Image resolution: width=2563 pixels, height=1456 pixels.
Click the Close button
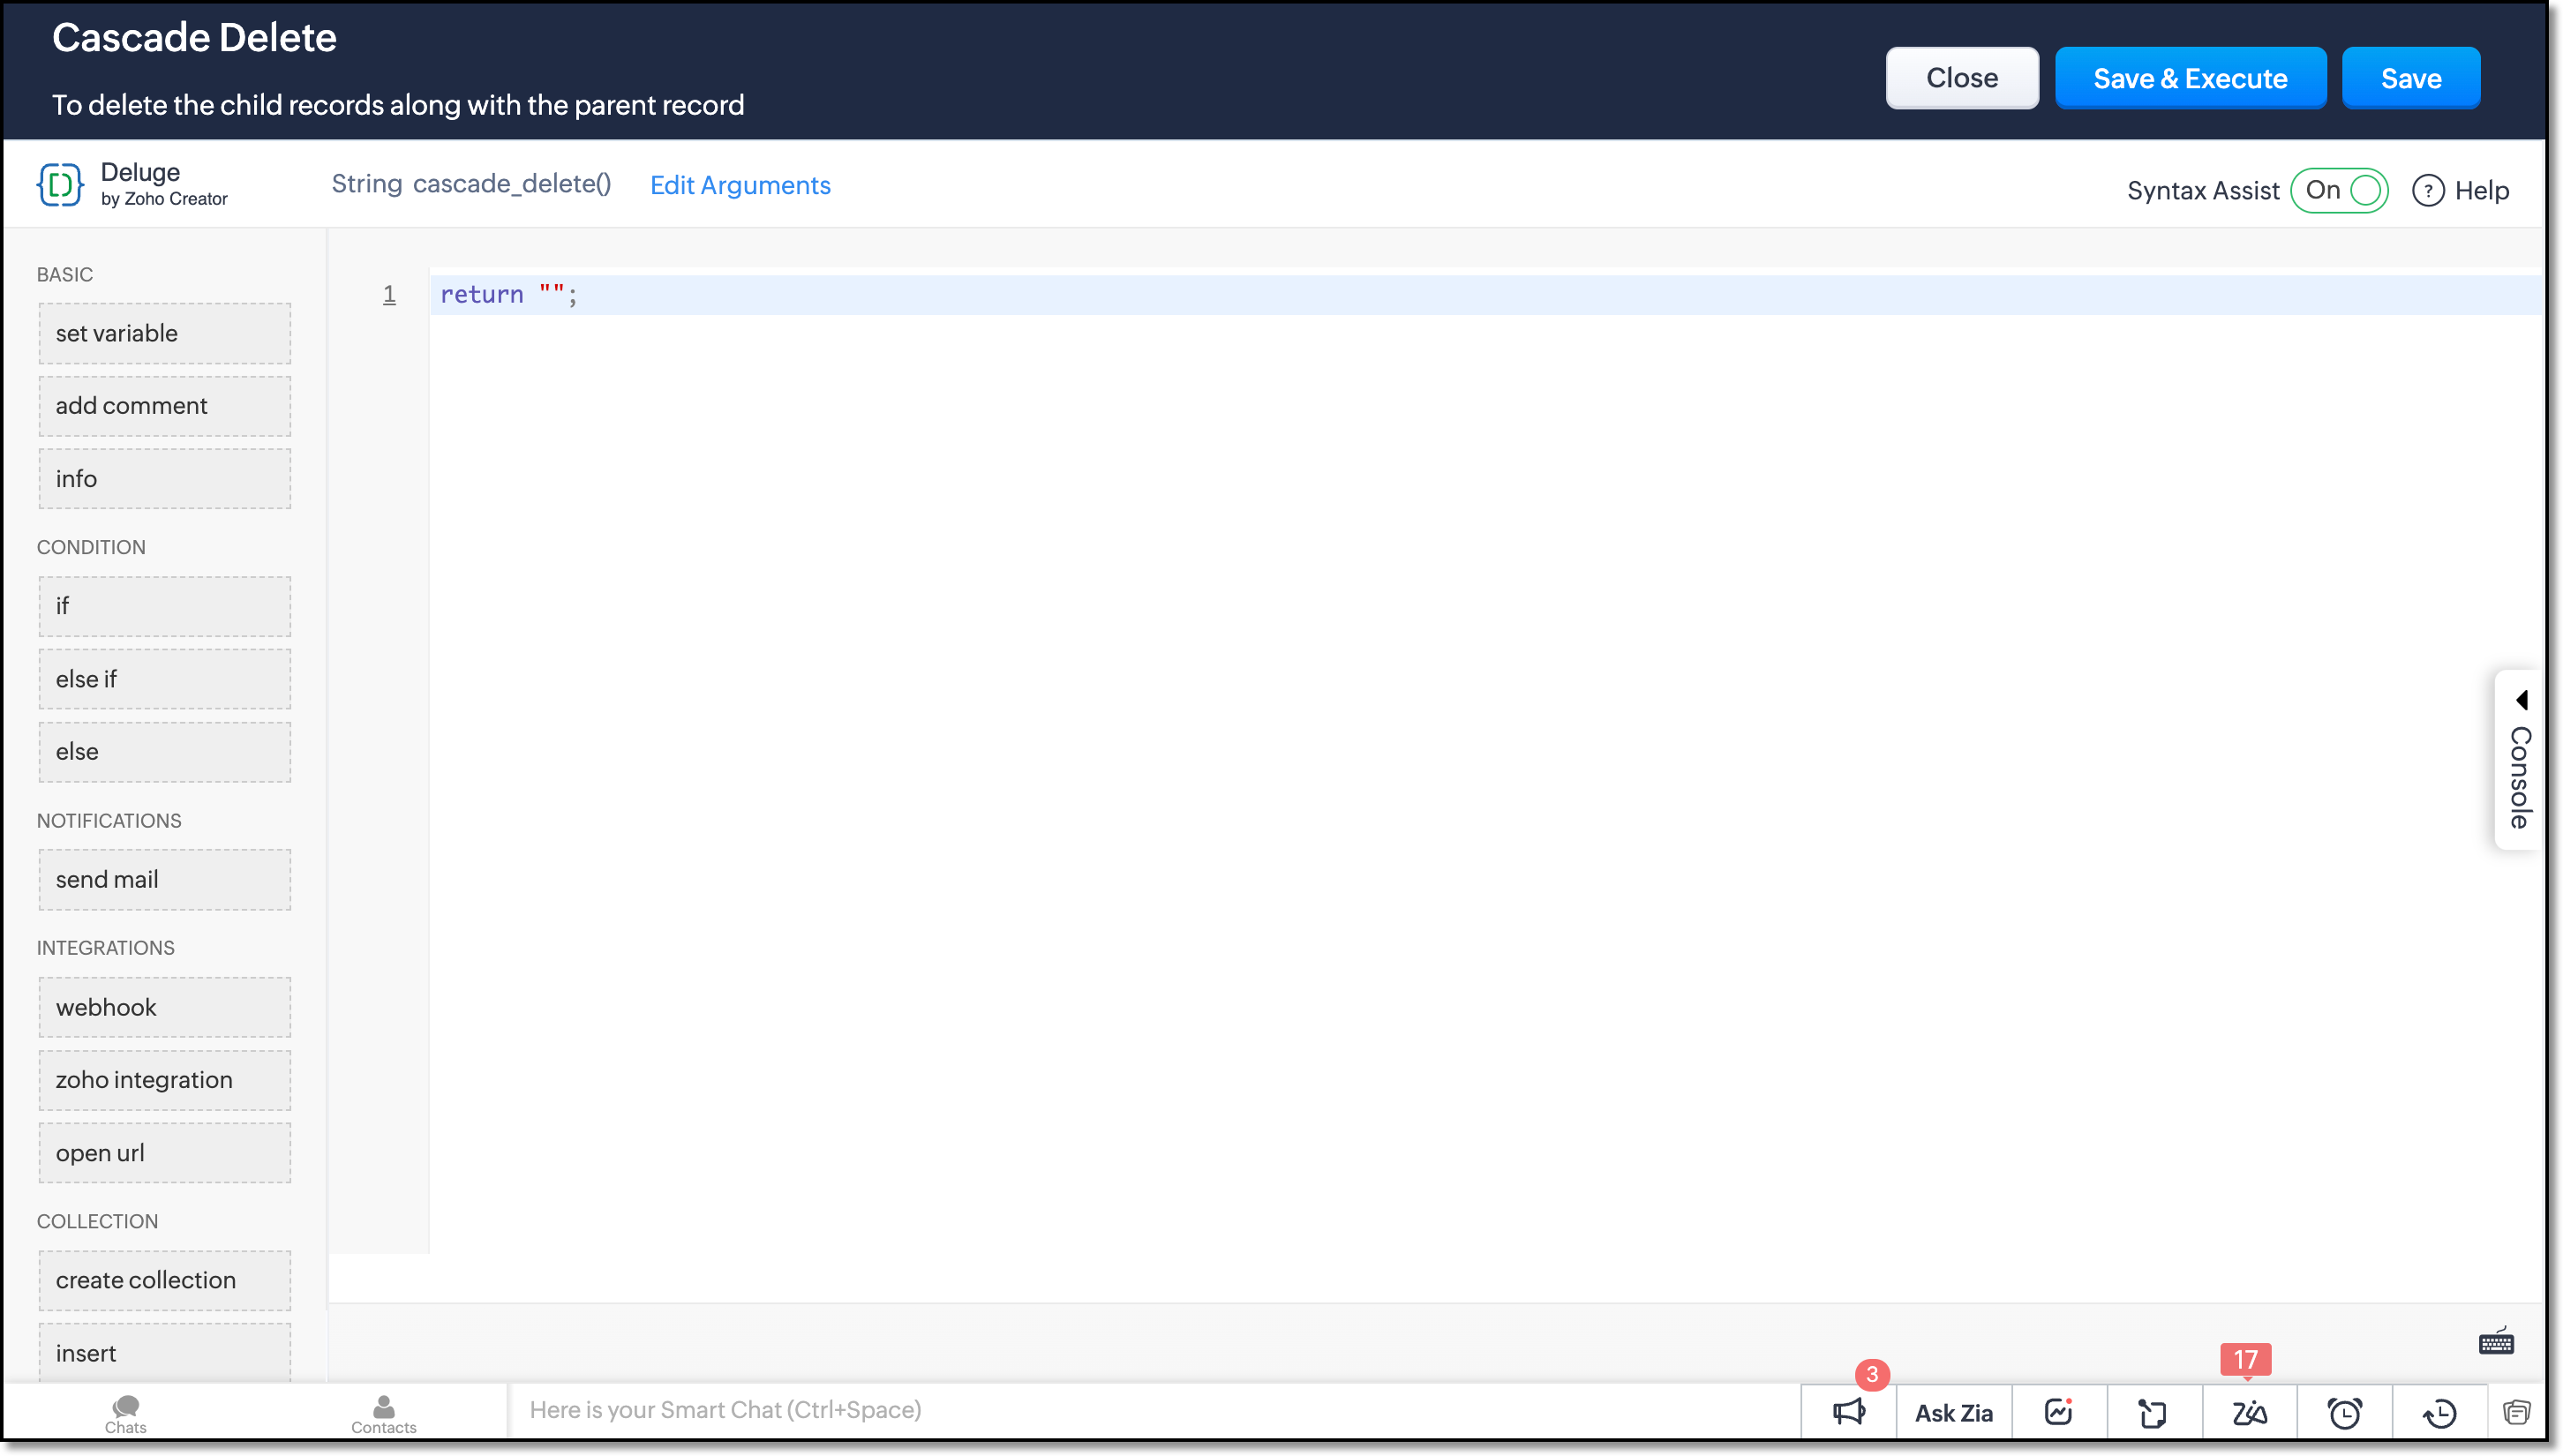pyautogui.click(x=1961, y=78)
